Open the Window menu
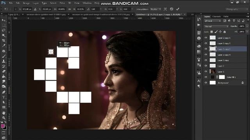Image resolution: width=250 pixels, height=140 pixels. (87, 3)
